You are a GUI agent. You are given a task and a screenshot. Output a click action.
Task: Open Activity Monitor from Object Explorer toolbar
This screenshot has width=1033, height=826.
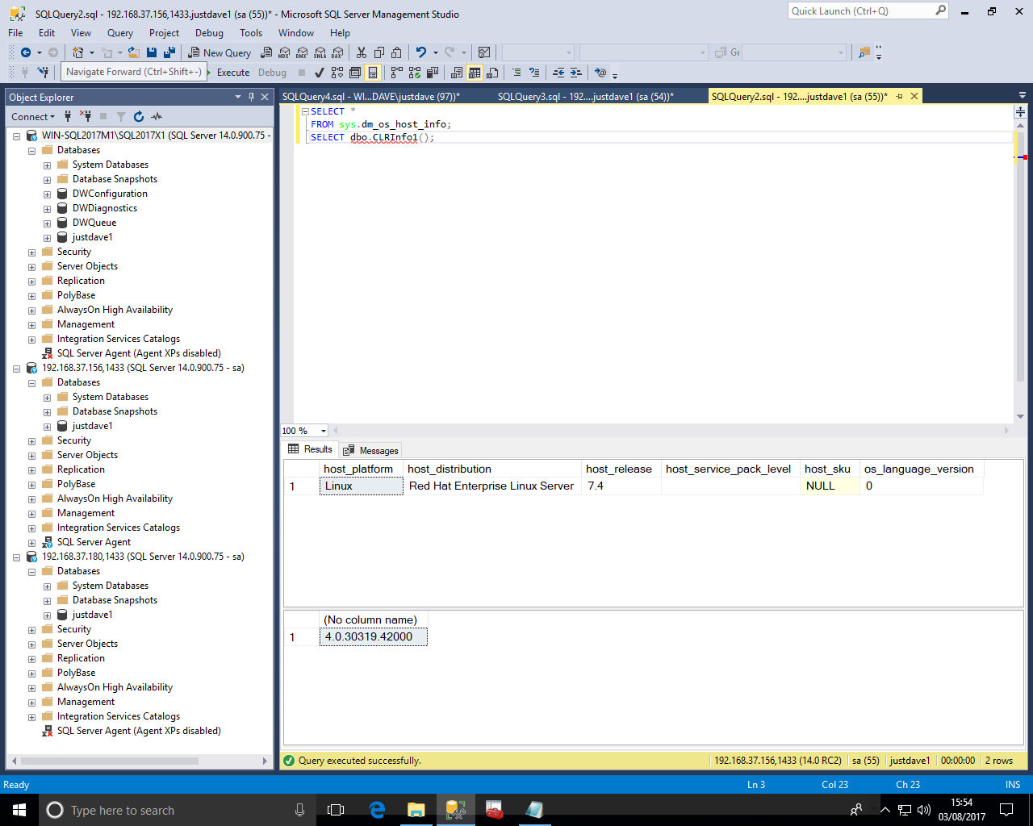pyautogui.click(x=157, y=117)
